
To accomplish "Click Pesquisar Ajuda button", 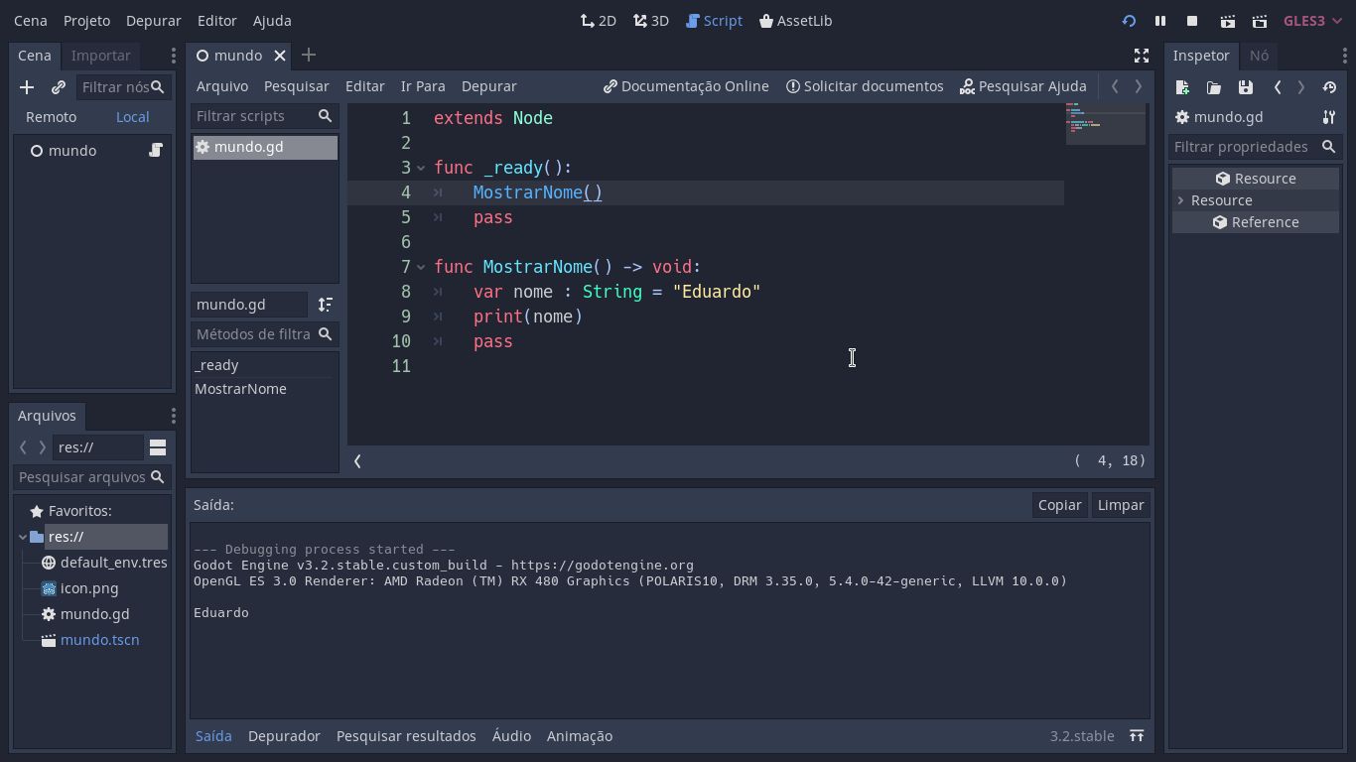I will (x=1023, y=86).
